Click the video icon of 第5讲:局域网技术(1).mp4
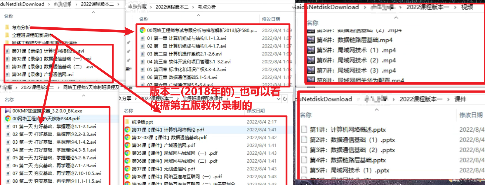This screenshot has height=185, width=485. tap(311, 50)
